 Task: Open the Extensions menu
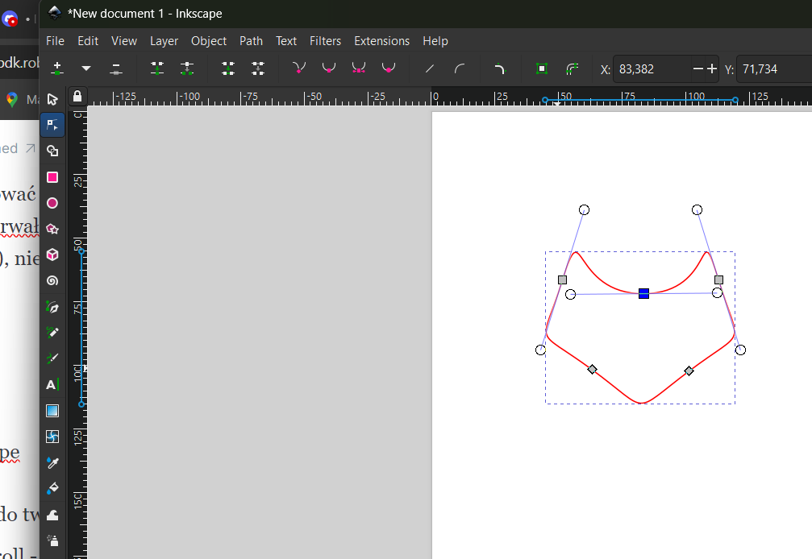381,41
